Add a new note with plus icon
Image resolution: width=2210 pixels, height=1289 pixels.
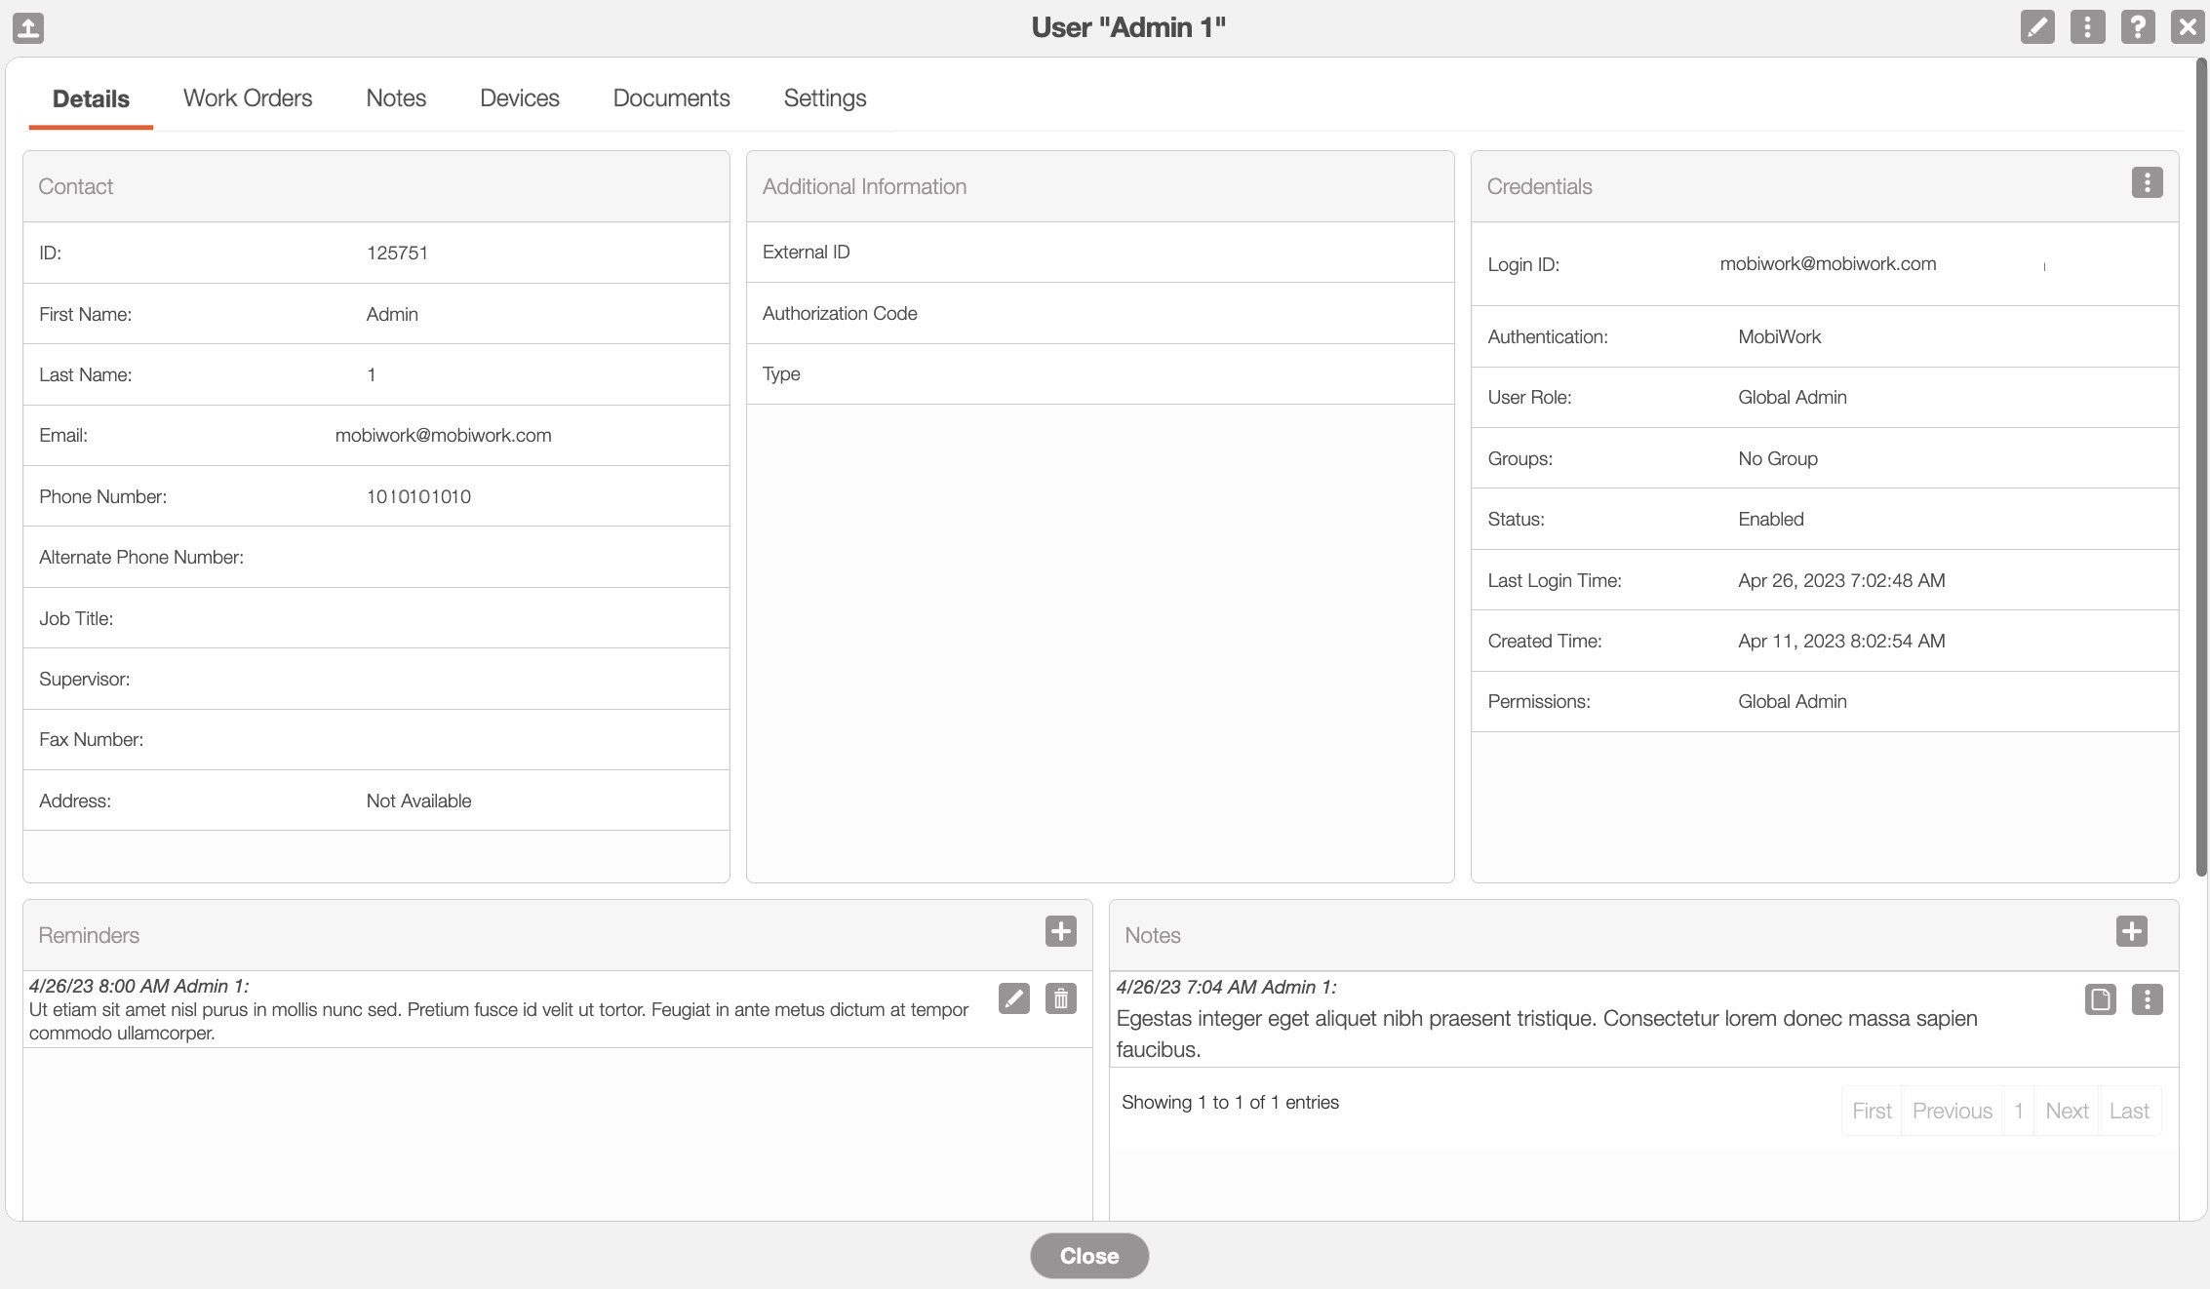pyautogui.click(x=2131, y=931)
